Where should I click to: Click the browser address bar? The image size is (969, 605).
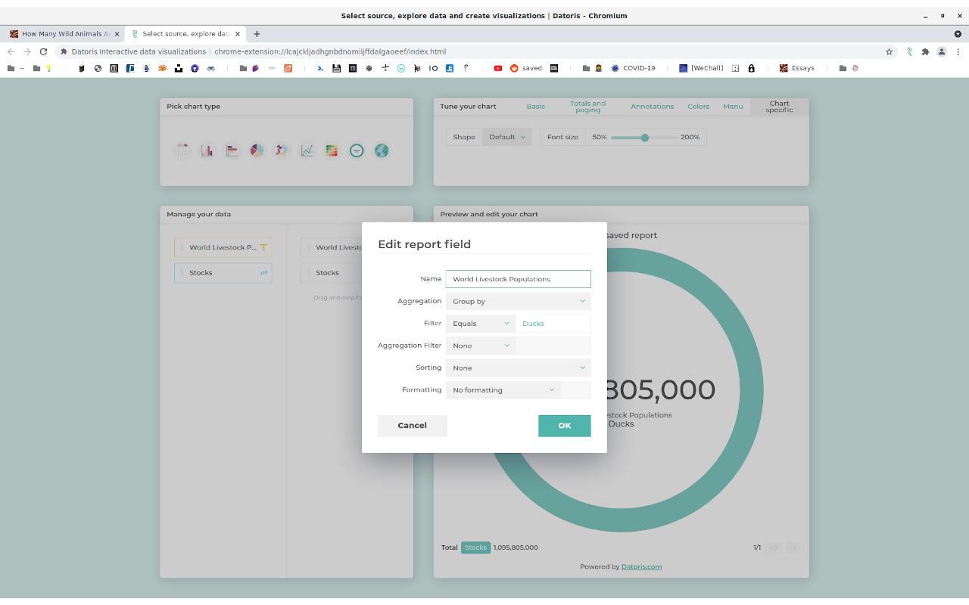469,51
